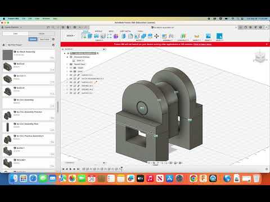Click the data panel vertical scrollbar
The height and width of the screenshot is (202, 270).
pyautogui.click(x=57, y=107)
